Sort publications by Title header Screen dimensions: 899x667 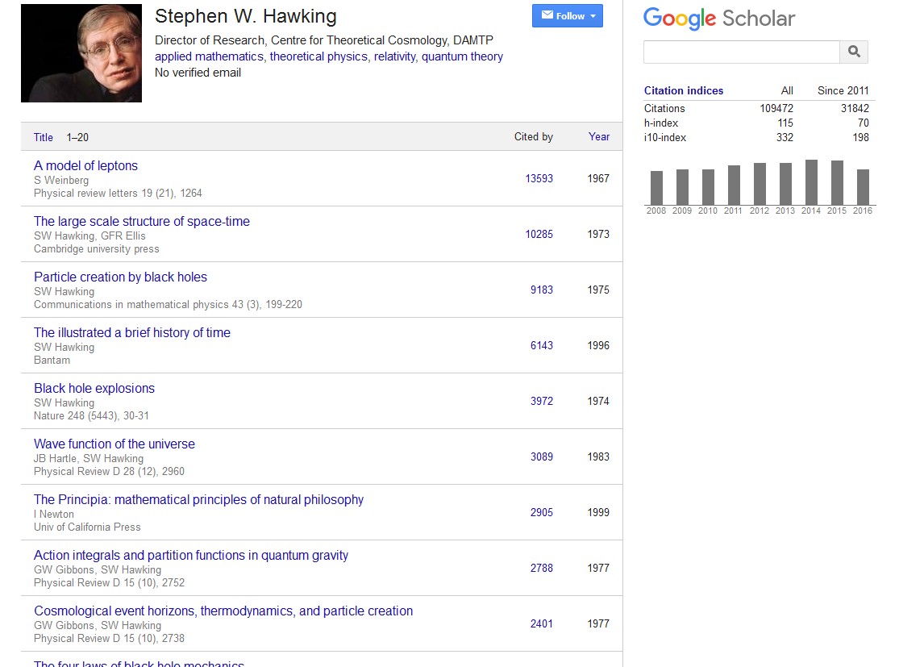[43, 138]
